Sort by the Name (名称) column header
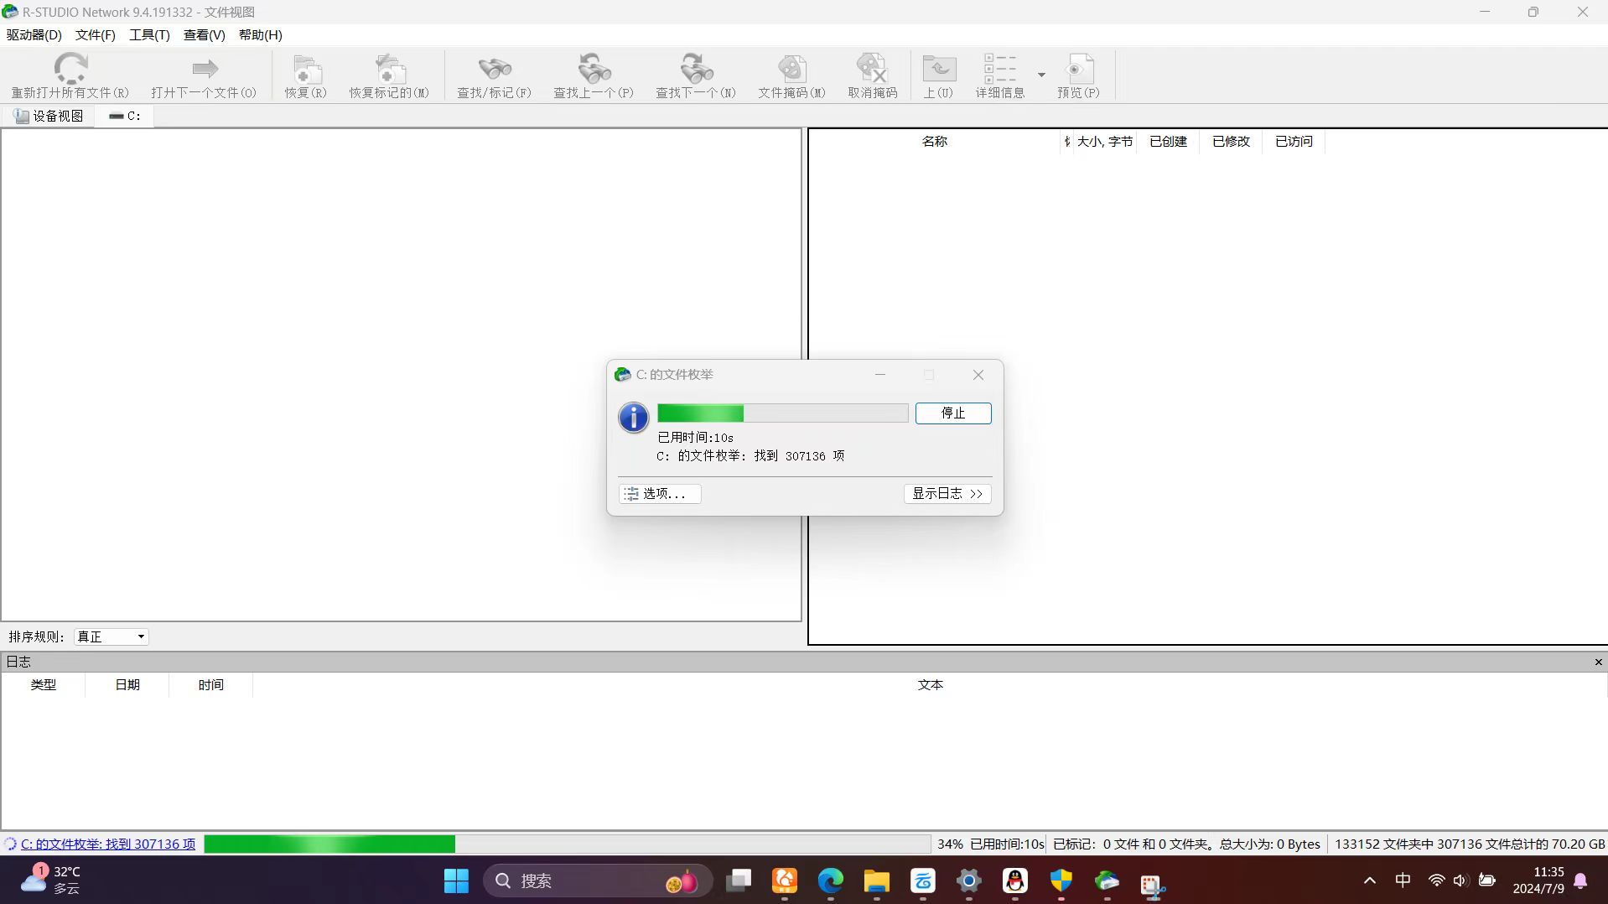1608x904 pixels. (934, 141)
